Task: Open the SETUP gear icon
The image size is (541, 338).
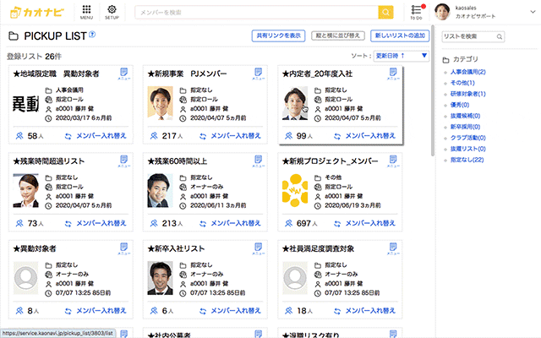Action: (x=112, y=10)
